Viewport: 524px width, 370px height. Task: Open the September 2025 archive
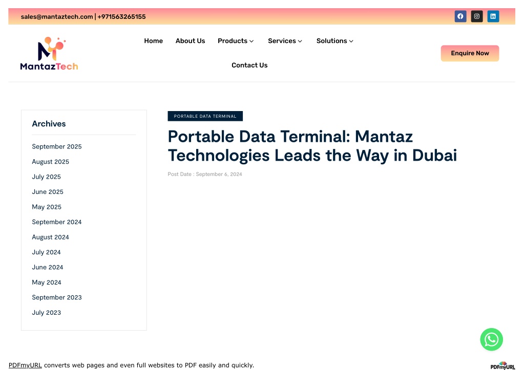(x=56, y=146)
